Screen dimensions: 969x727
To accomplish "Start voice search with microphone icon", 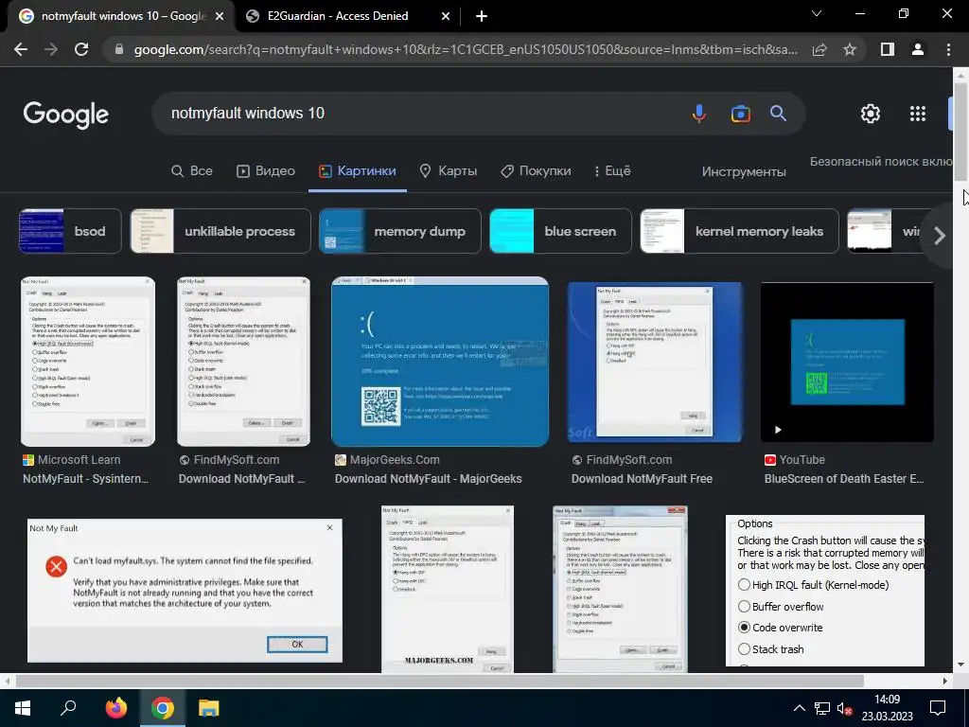I will click(699, 114).
